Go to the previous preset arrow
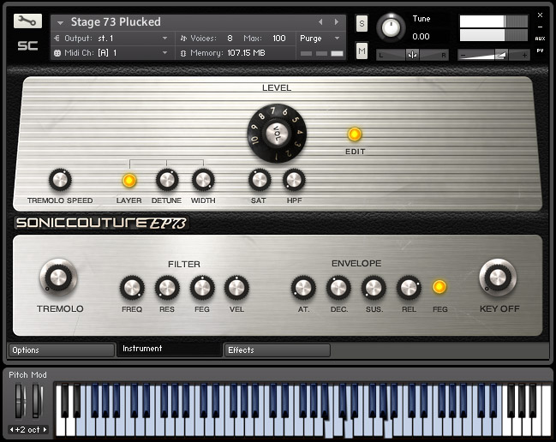This screenshot has width=556, height=442. point(320,22)
